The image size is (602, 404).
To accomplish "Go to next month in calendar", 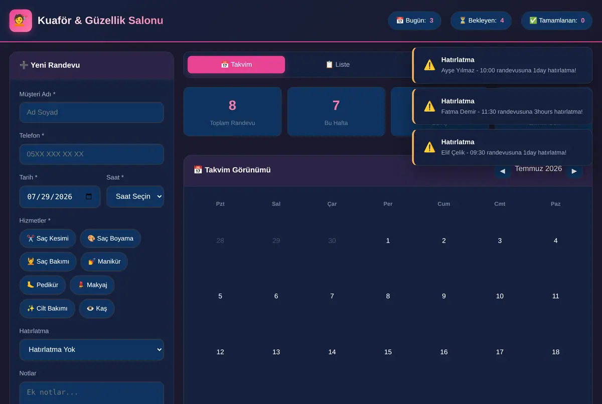I will [574, 171].
